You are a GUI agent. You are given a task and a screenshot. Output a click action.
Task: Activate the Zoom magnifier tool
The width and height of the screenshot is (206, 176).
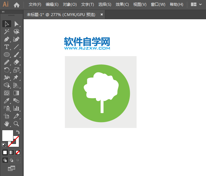coord(16,124)
